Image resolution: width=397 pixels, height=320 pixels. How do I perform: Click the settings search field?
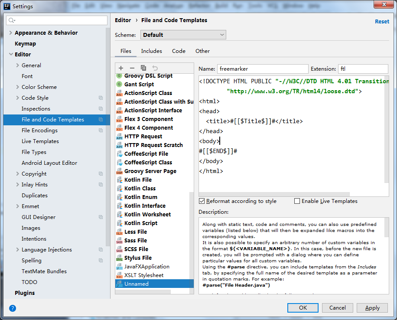(x=57, y=20)
